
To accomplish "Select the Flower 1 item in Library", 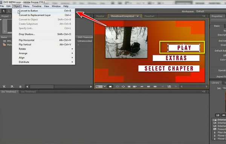I will point(220,135).
